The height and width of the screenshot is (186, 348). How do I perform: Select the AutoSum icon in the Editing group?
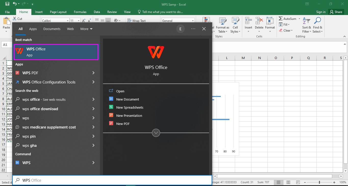coord(280,18)
